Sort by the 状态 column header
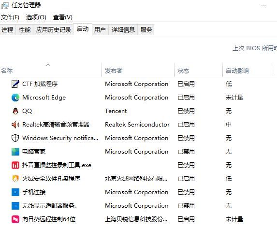The width and height of the screenshot is (277, 242). (x=198, y=70)
